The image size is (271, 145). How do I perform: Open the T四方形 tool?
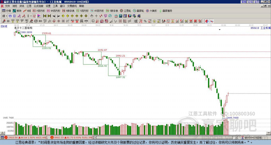pyautogui.click(x=83, y=11)
